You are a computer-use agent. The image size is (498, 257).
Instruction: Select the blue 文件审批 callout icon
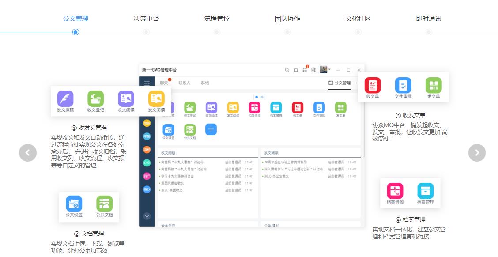tap(403, 85)
